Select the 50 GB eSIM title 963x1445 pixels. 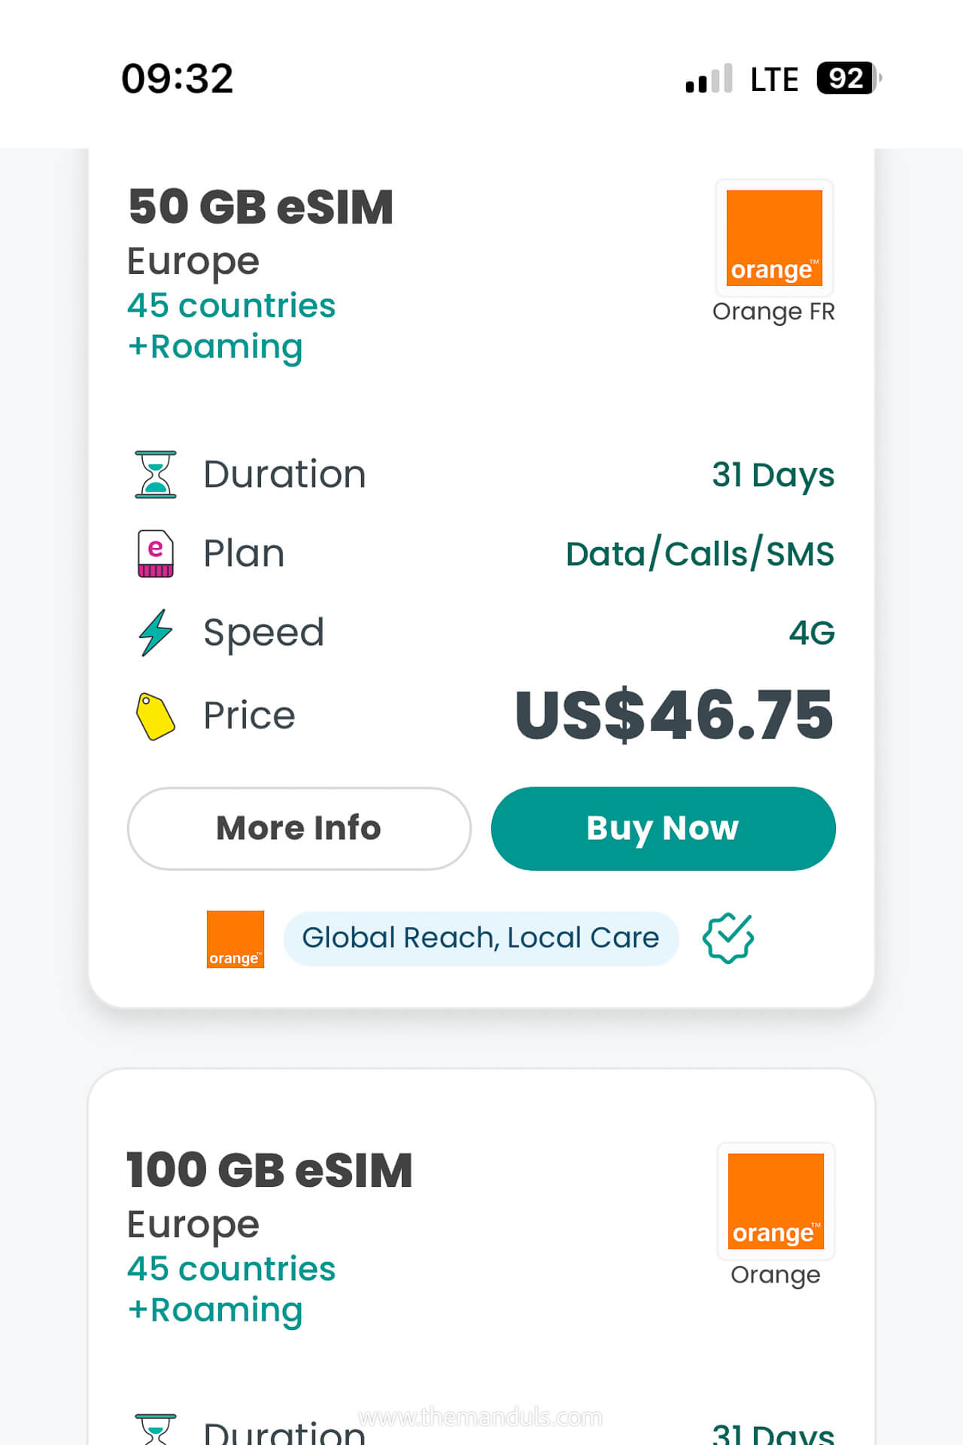260,207
